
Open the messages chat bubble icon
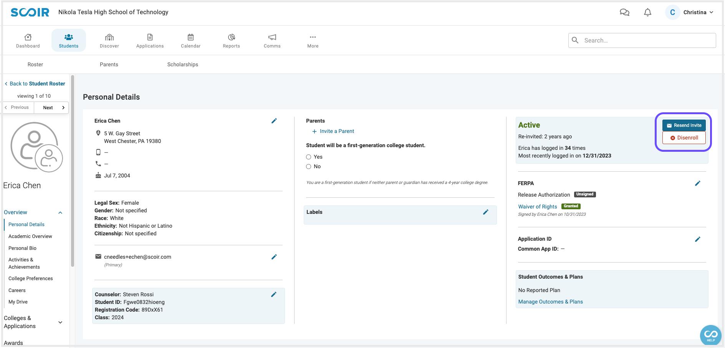[624, 12]
